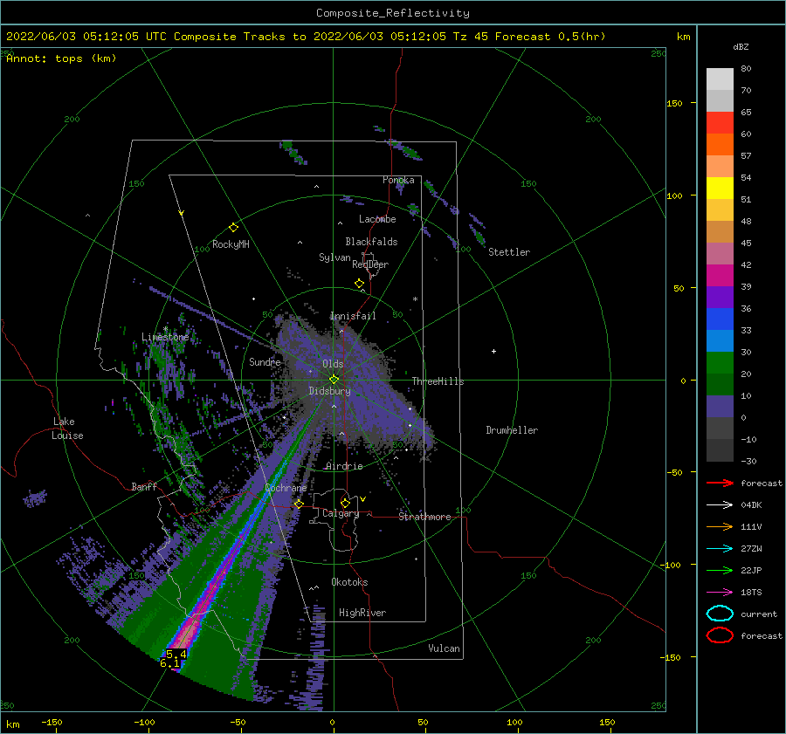The image size is (786, 734).
Task: Select the cyan 27ZW arrow legend icon
Action: click(x=720, y=548)
